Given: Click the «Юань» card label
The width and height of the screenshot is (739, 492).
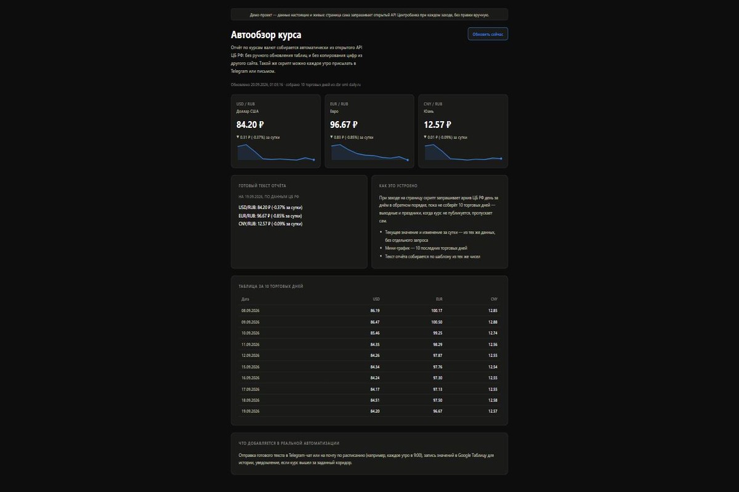Looking at the screenshot, I should pos(429,111).
